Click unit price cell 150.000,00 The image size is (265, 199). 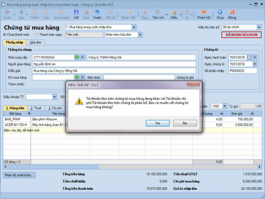pyautogui.click(x=238, y=119)
